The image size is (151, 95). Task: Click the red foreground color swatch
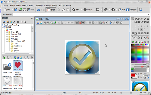(133, 75)
